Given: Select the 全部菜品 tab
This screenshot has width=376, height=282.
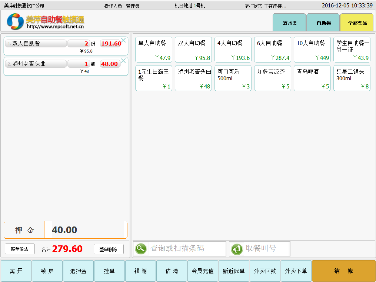Looking at the screenshot, I should (x=357, y=23).
